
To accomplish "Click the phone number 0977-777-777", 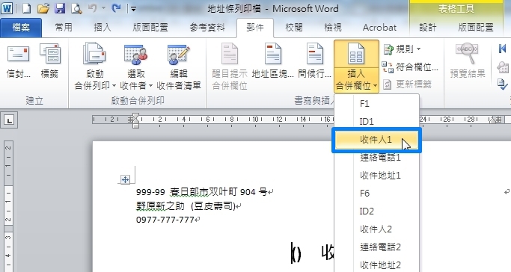I will point(165,220).
